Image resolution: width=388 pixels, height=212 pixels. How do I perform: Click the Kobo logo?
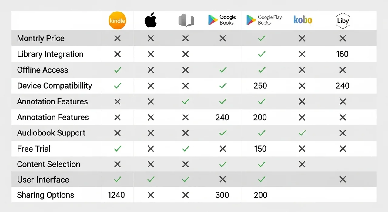(303, 20)
